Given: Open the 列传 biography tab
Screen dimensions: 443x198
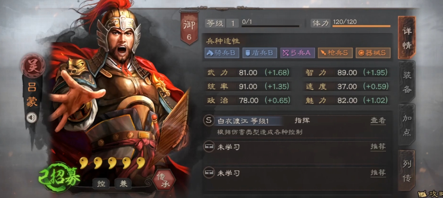Looking at the screenshot, I should [x=407, y=170].
